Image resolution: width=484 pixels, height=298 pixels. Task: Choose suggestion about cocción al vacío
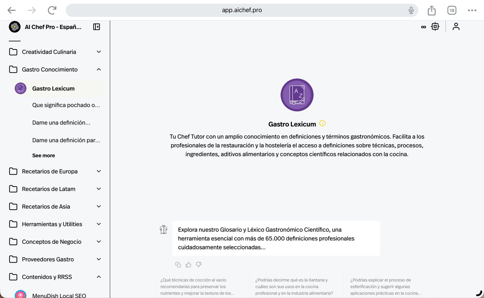point(202,287)
